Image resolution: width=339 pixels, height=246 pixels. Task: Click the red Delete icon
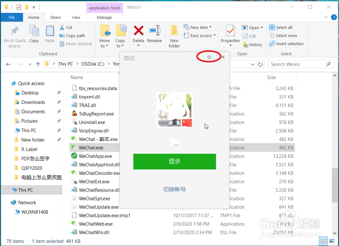coord(138,30)
